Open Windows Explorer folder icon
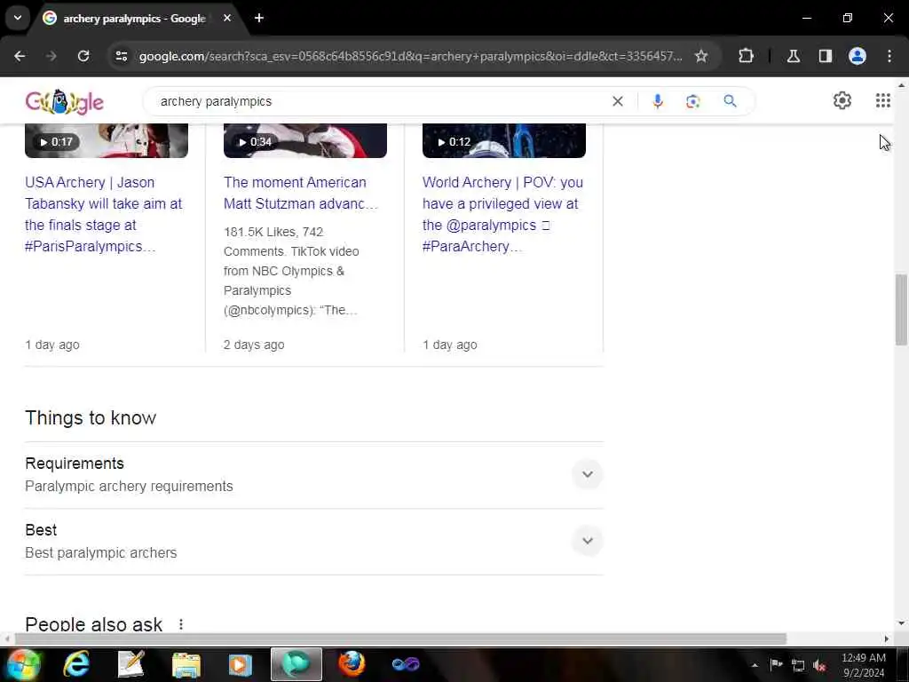The width and height of the screenshot is (909, 682). coord(186,664)
